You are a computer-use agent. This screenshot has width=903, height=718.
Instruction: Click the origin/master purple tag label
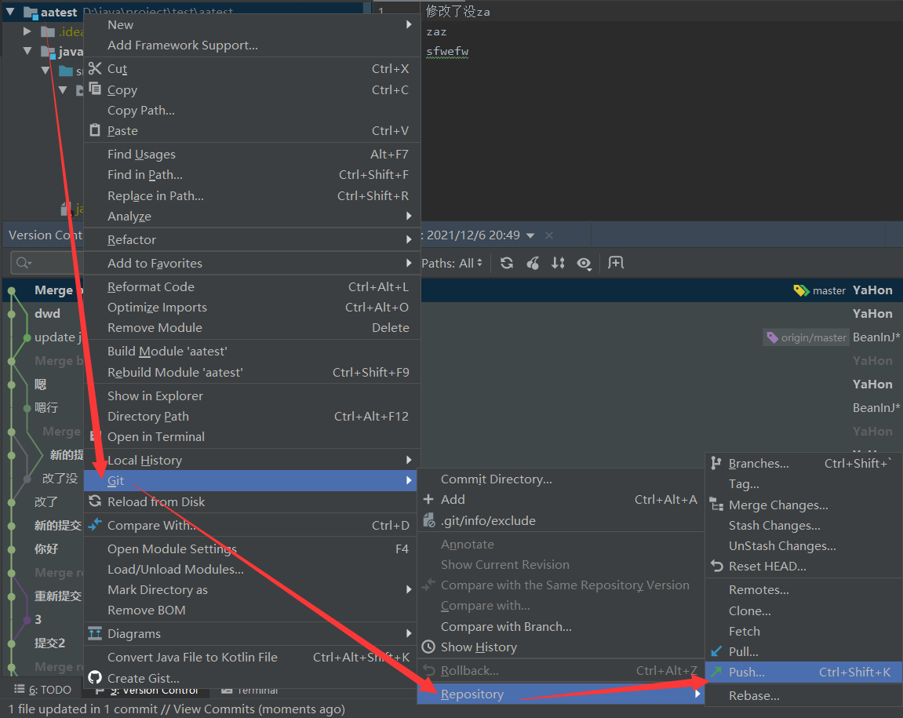[807, 337]
